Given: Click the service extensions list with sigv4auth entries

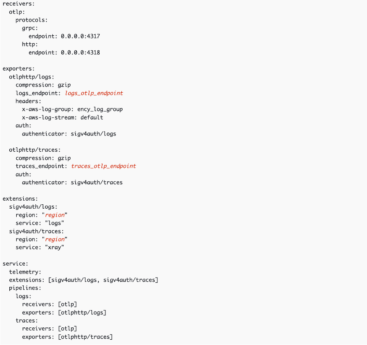Looking at the screenshot, I should (x=103, y=280).
